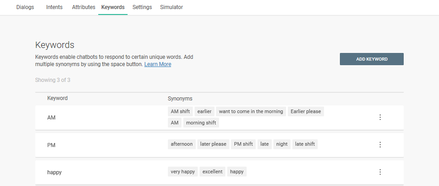Image resolution: width=439 pixels, height=186 pixels.
Task: Go to the Settings tab
Action: [142, 7]
